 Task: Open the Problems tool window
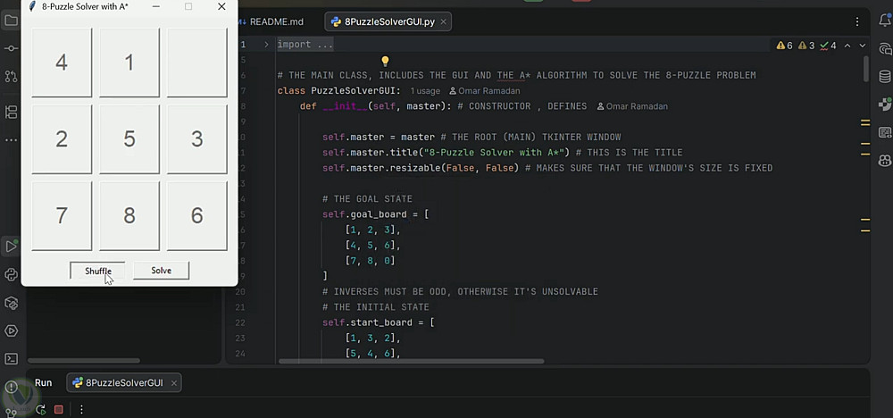click(x=11, y=387)
